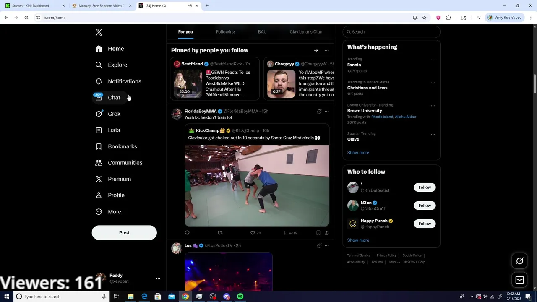This screenshot has width=537, height=302.
Task: Like FloridaBoyMMA post with 29 likes
Action: coord(255,233)
